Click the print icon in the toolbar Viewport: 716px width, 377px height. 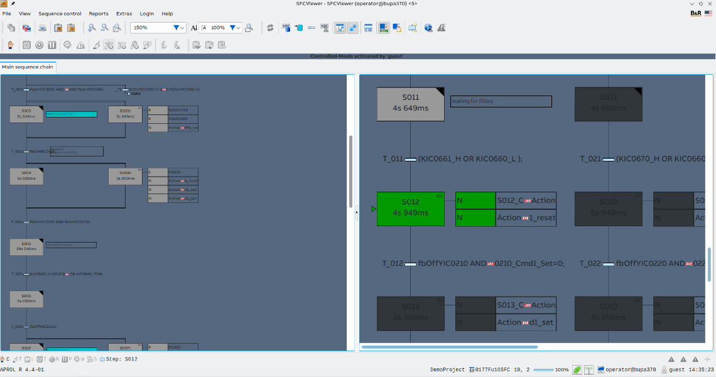point(42,28)
